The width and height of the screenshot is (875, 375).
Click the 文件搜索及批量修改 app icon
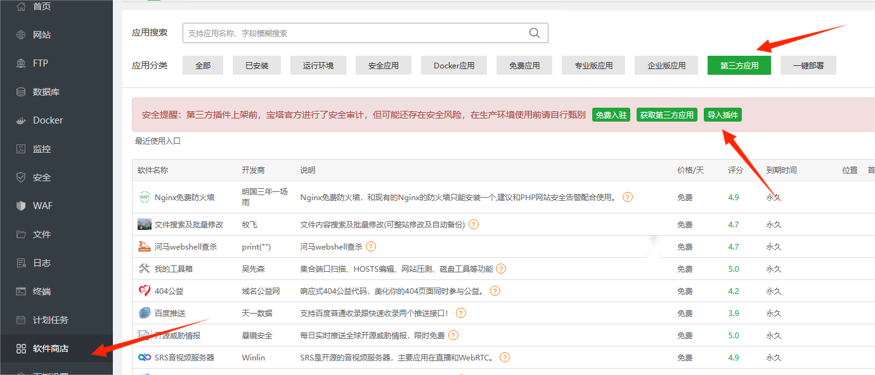point(145,224)
